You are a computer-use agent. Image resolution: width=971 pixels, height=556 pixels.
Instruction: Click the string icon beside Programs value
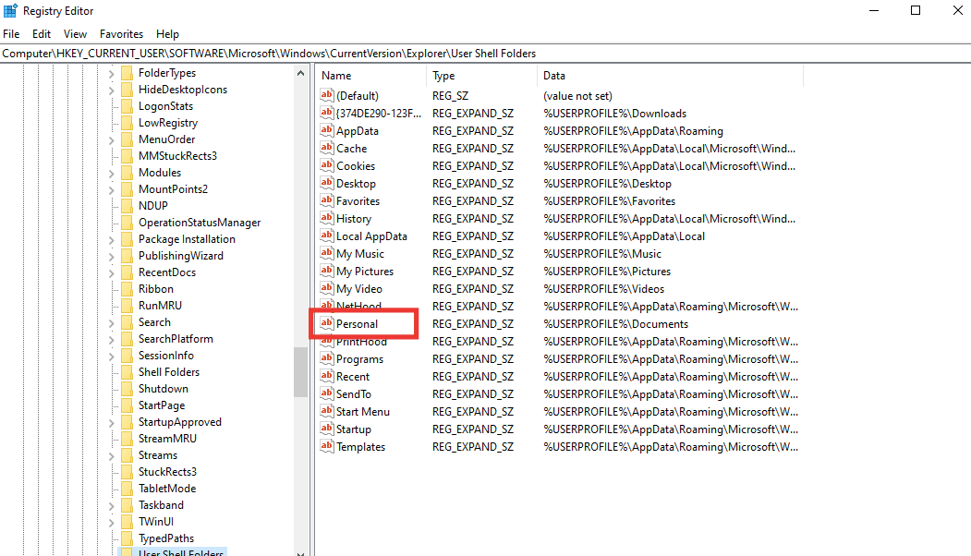[326, 358]
